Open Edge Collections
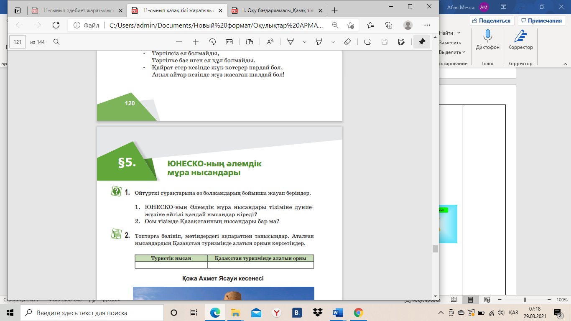This screenshot has height=321, width=571. point(389,25)
